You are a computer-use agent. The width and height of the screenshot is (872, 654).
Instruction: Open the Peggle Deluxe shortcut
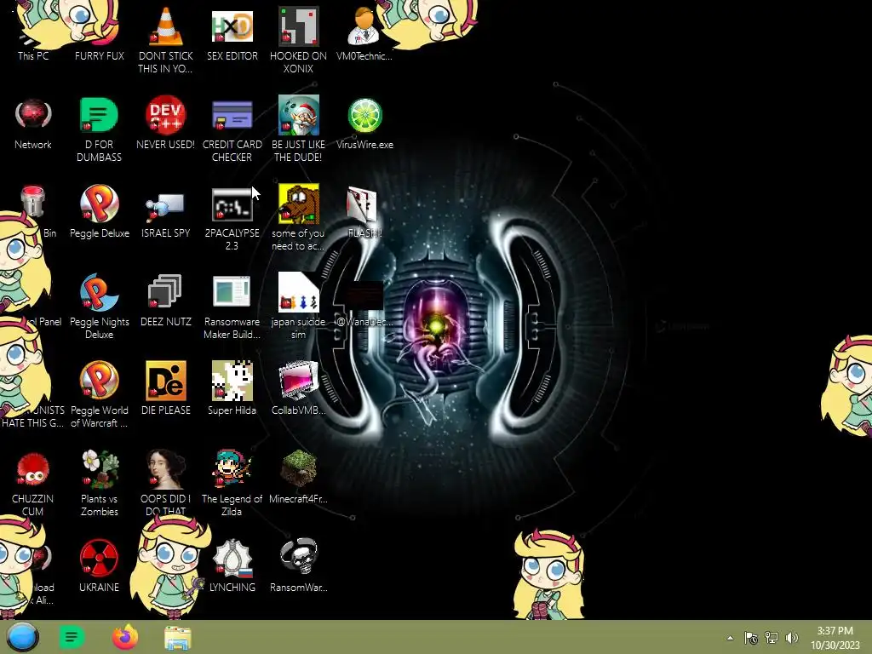[100, 211]
